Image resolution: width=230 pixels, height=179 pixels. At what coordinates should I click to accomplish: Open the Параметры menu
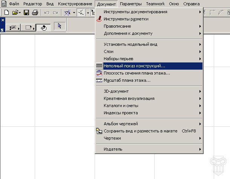[x=131, y=4]
